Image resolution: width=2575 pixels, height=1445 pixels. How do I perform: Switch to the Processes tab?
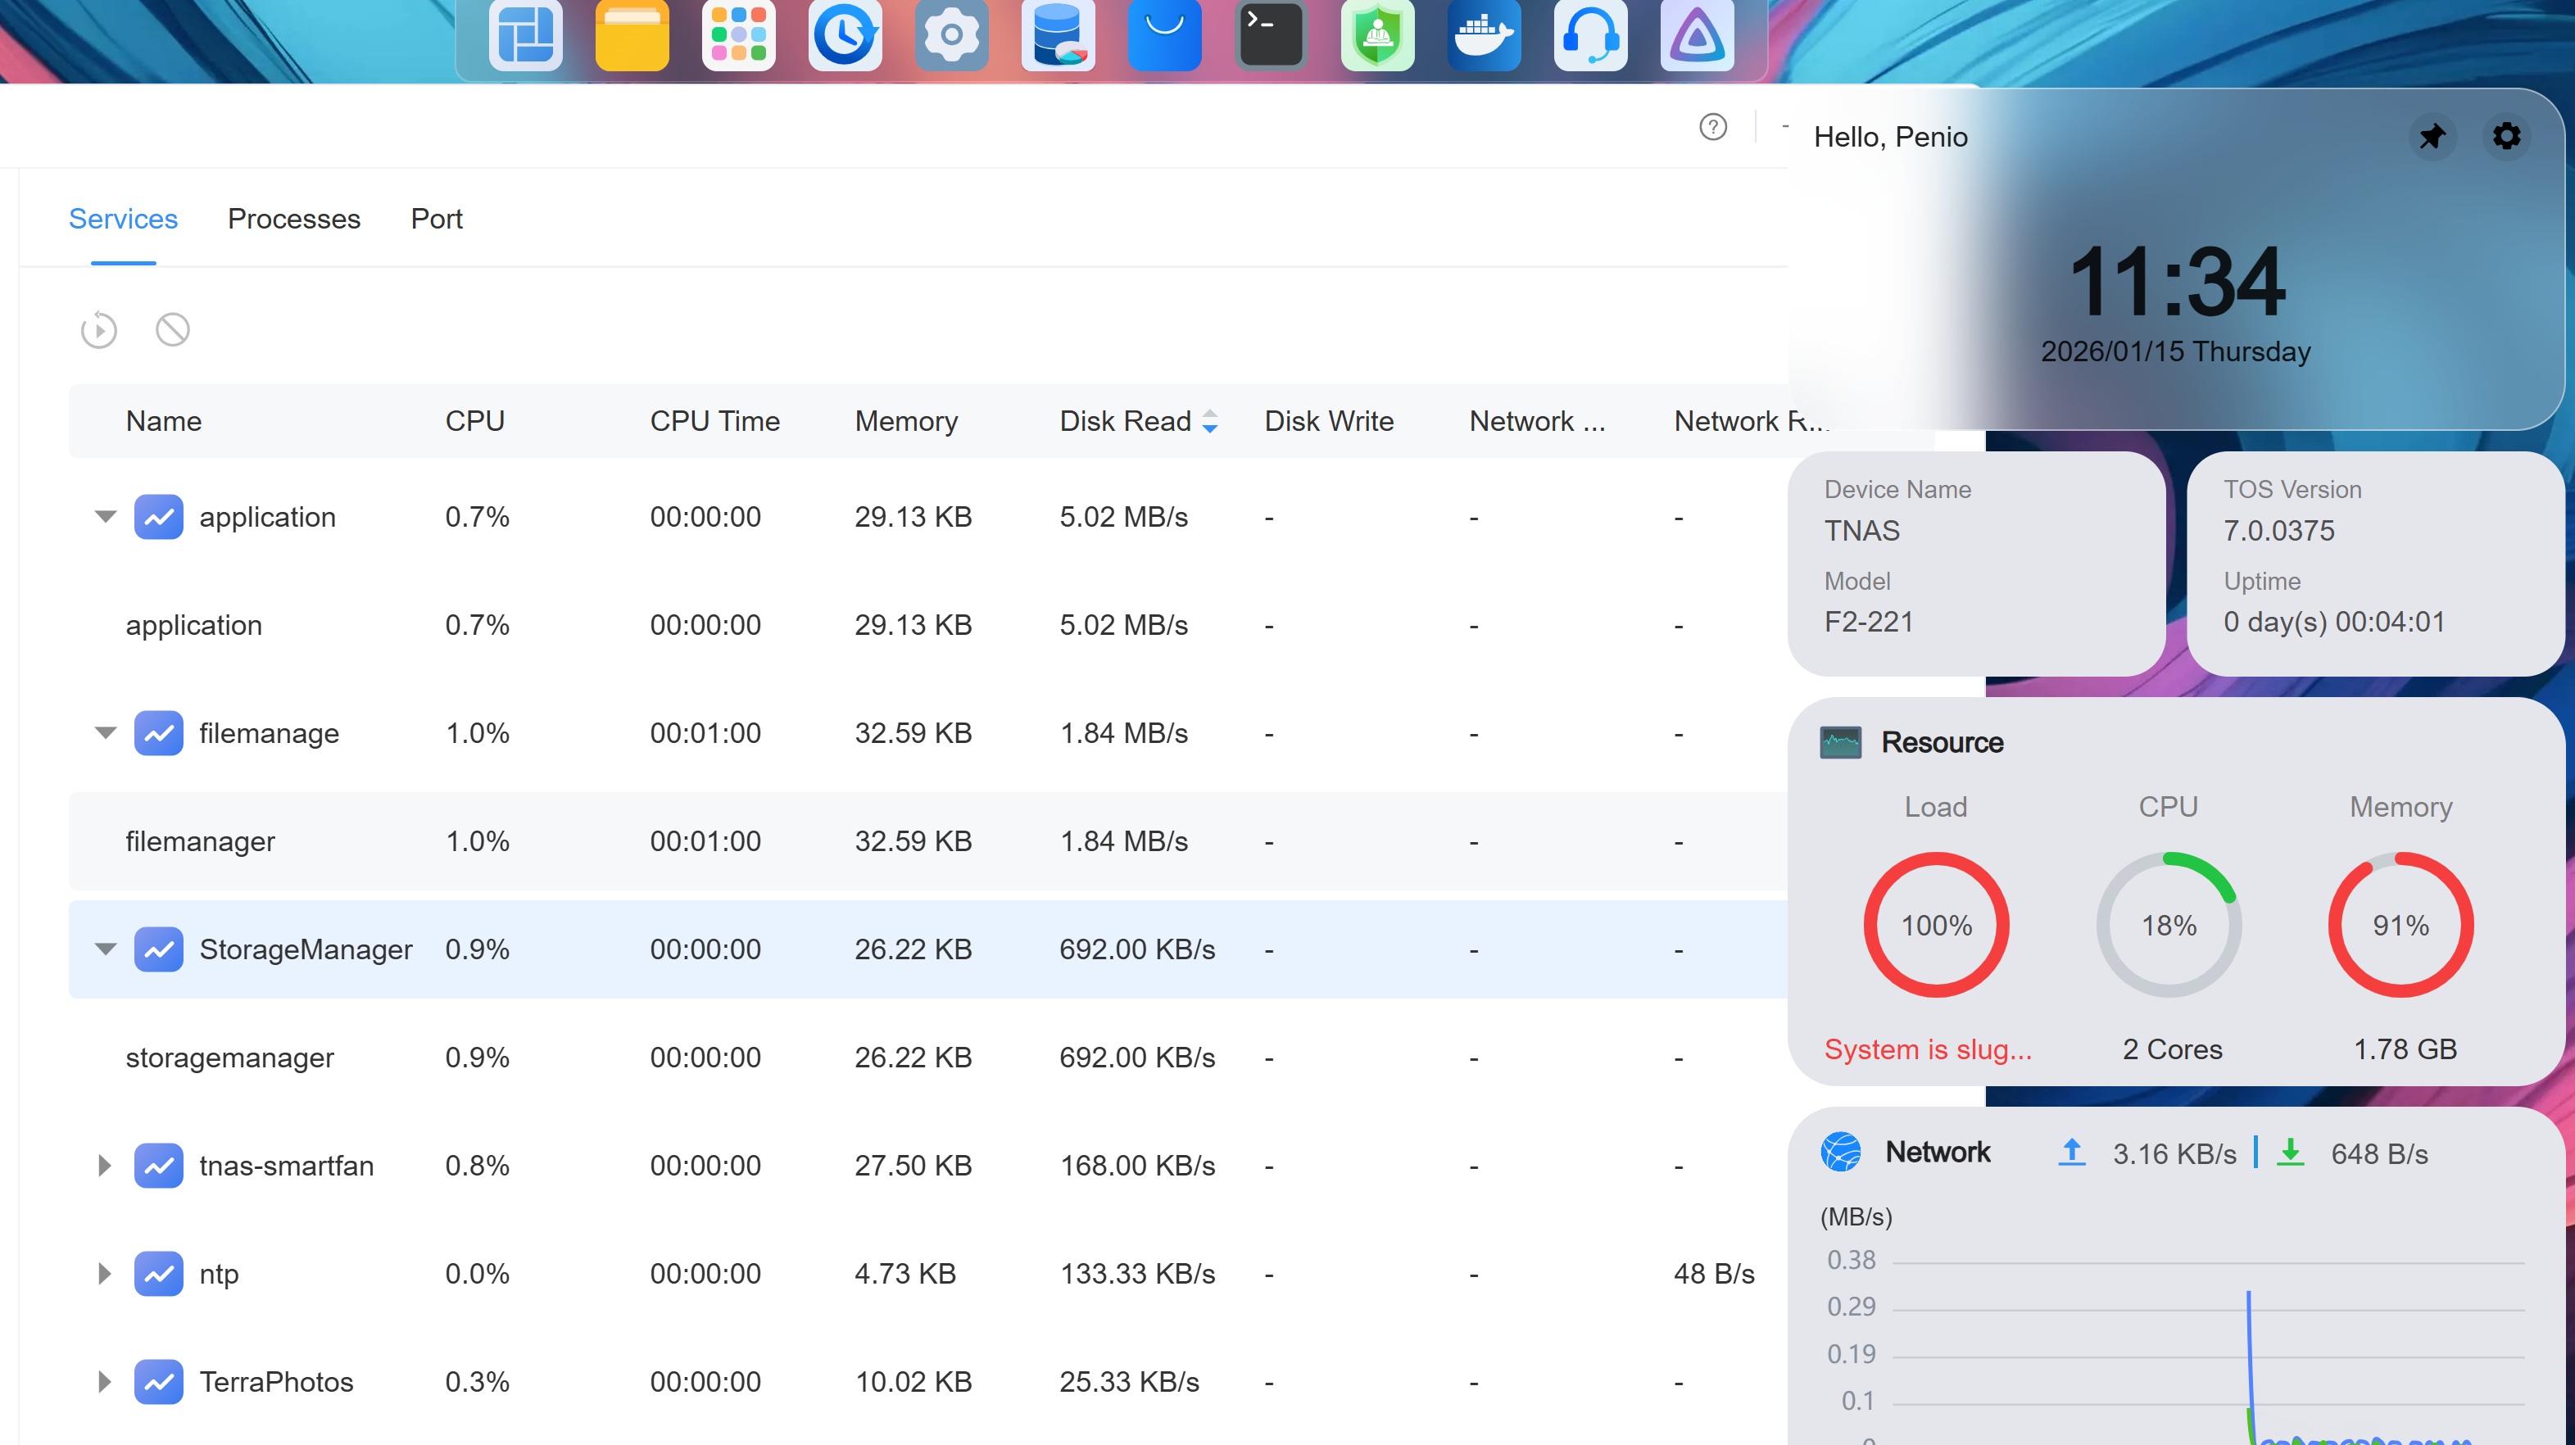pos(294,219)
